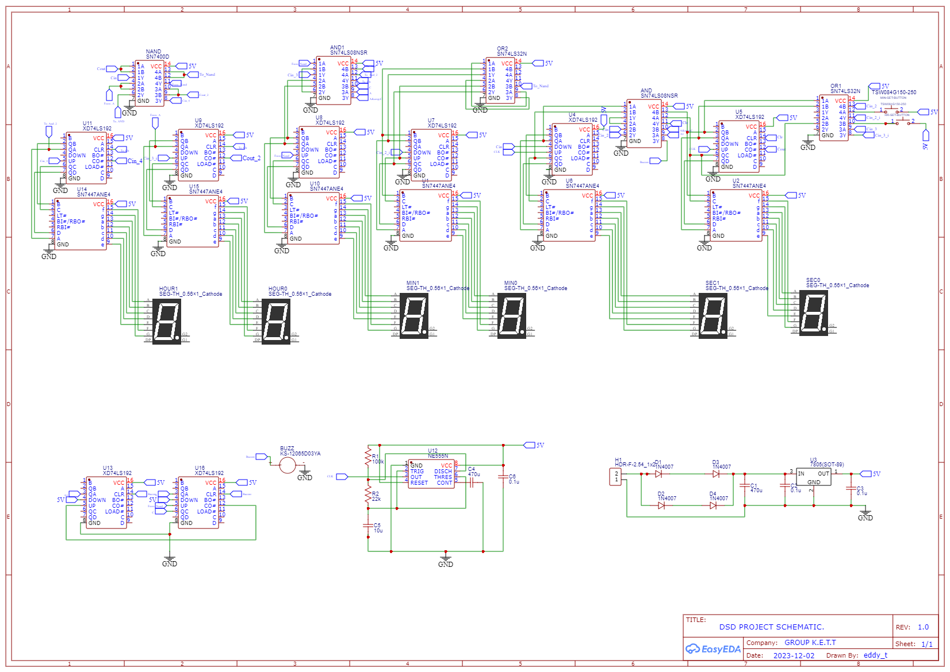
Task: Select the H1 two-pin header connector
Action: [615, 477]
